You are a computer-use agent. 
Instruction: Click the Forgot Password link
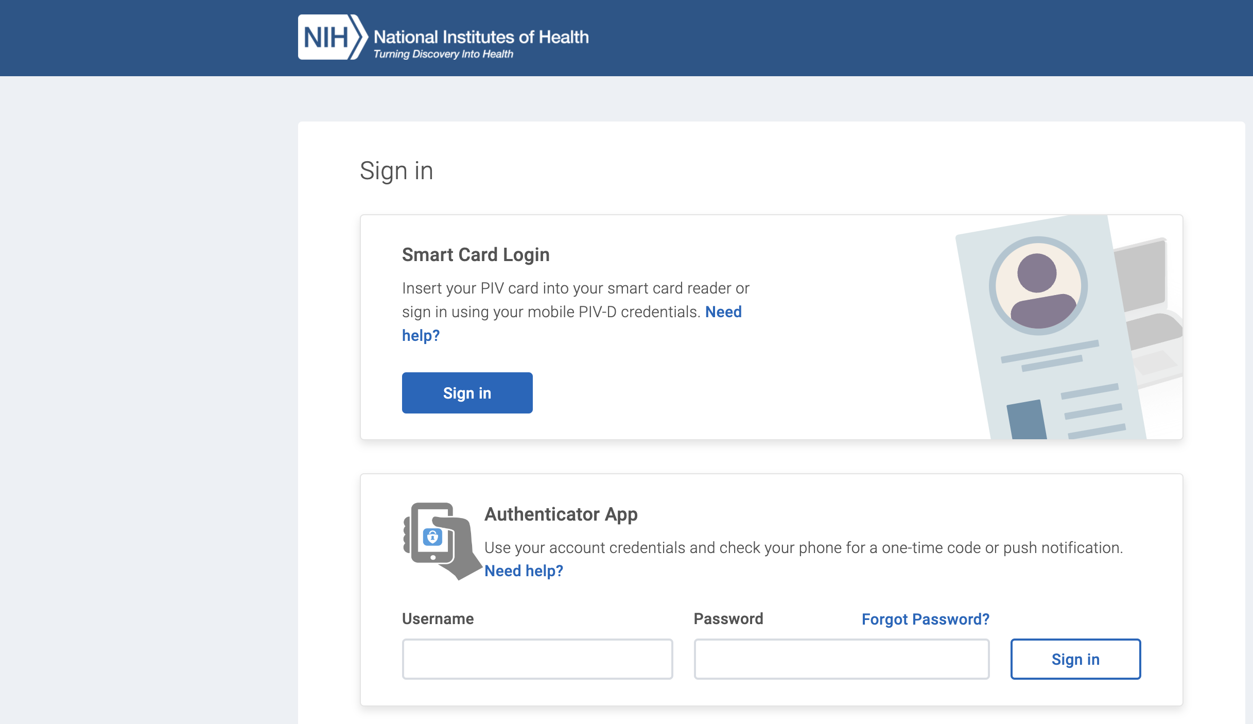(x=925, y=619)
